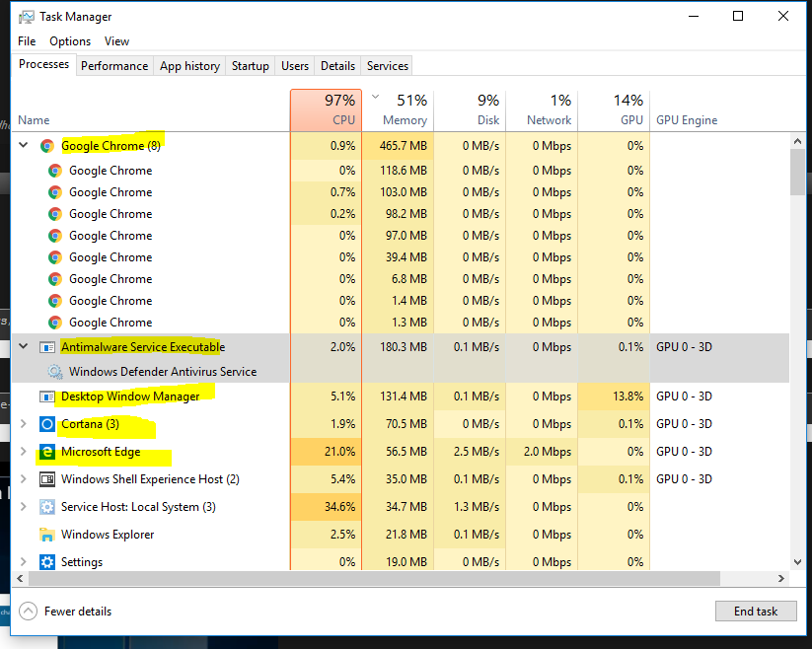Sort by the Disk column header
The height and width of the screenshot is (649, 812).
coord(470,110)
